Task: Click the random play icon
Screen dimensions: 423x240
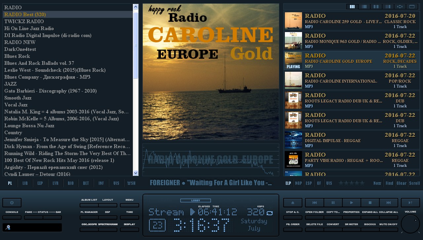Action: (x=410, y=203)
